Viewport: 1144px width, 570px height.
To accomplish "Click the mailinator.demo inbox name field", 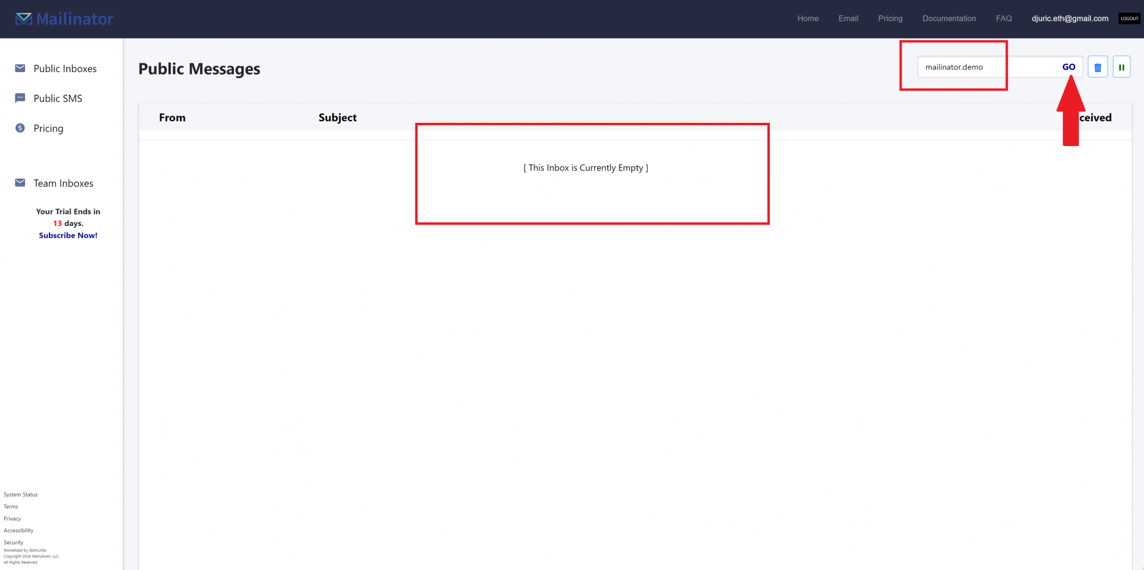I will [955, 67].
